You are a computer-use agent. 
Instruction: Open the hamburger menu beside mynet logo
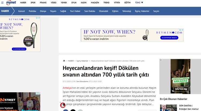tap(2, 3)
